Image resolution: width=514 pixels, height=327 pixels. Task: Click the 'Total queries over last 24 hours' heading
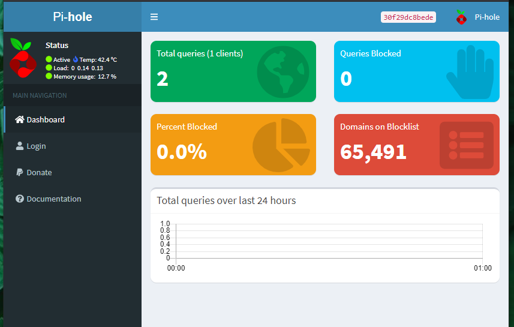pyautogui.click(x=226, y=200)
